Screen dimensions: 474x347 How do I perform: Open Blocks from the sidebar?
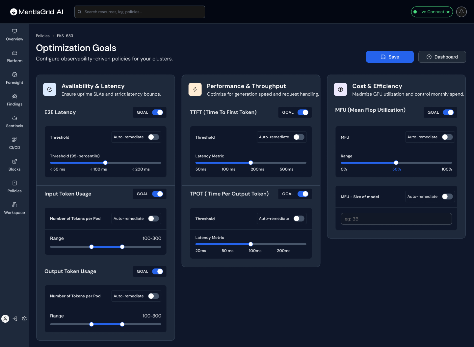(14, 165)
